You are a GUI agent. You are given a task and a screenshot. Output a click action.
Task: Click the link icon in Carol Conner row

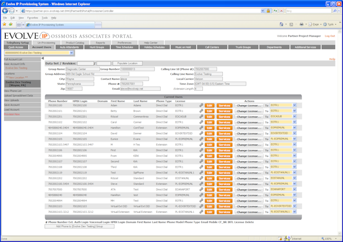pyautogui.click(x=201, y=122)
